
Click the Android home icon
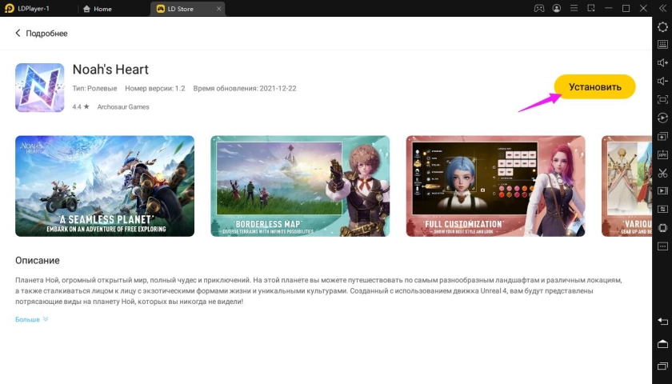(662, 344)
